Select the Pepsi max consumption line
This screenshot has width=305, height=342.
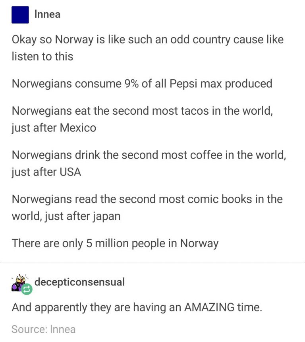[142, 84]
